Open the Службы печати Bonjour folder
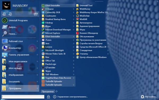The image size is (159, 100). pyautogui.click(x=92, y=43)
